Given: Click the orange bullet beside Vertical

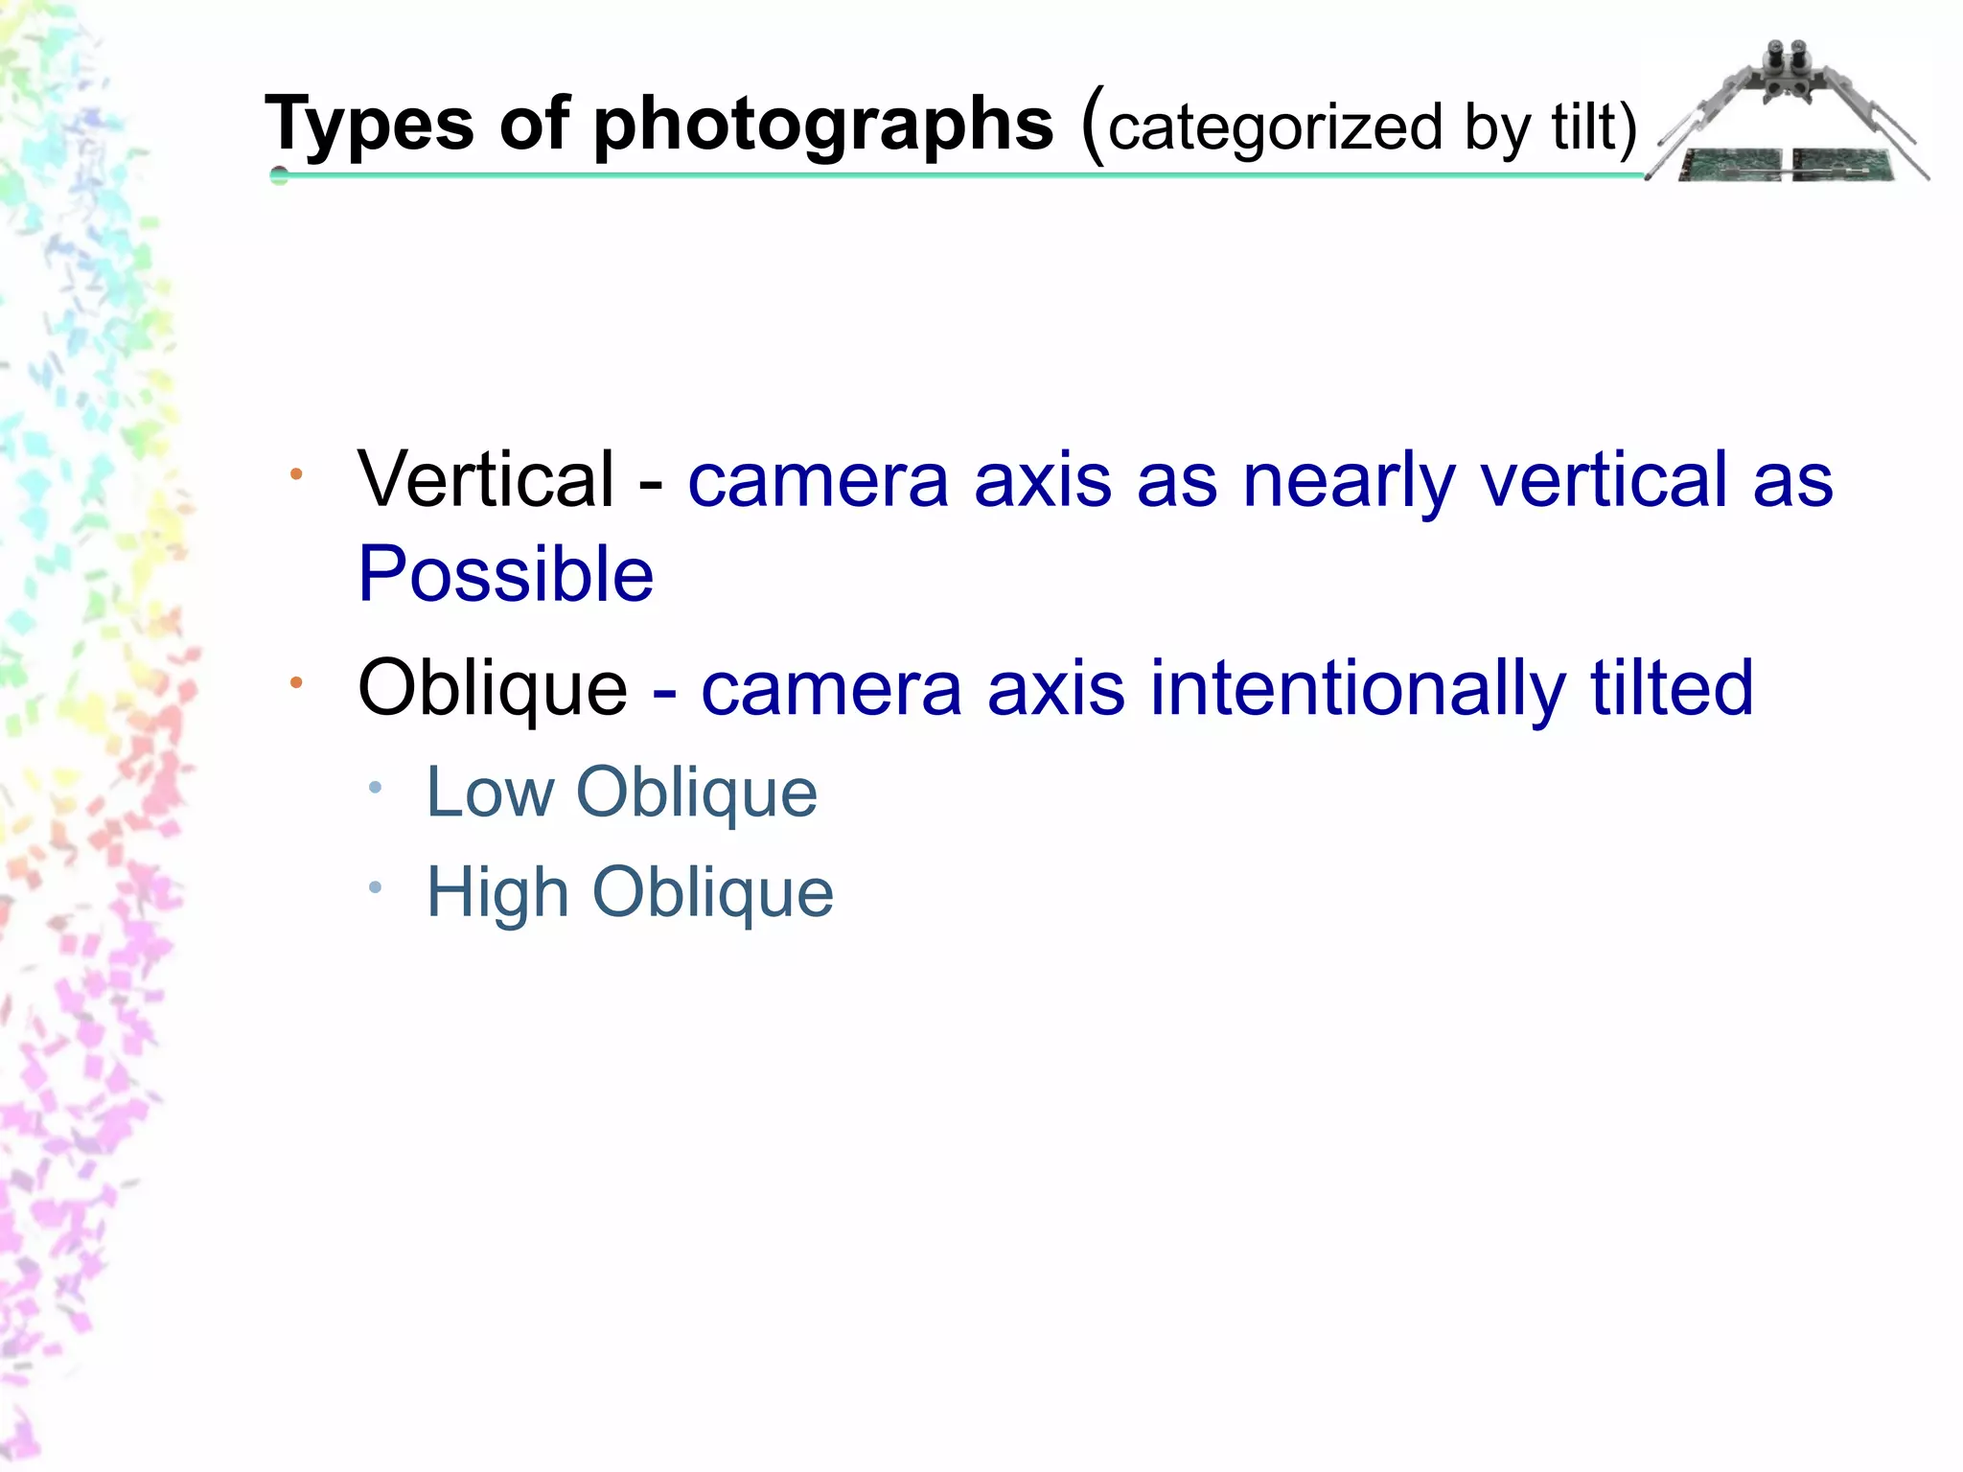Looking at the screenshot, I should tap(297, 474).
